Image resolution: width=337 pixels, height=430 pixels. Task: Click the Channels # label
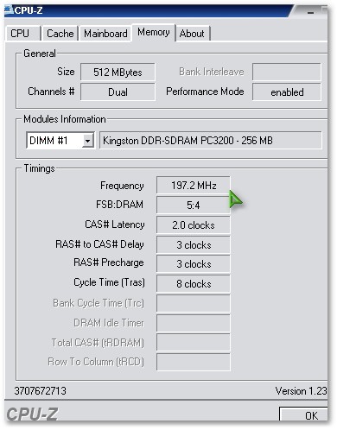click(x=51, y=92)
